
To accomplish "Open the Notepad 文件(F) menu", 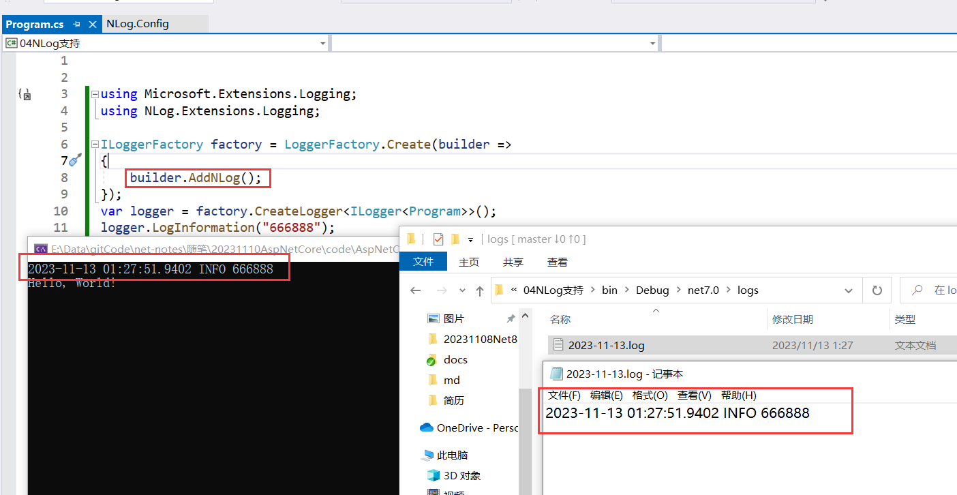I will point(564,395).
